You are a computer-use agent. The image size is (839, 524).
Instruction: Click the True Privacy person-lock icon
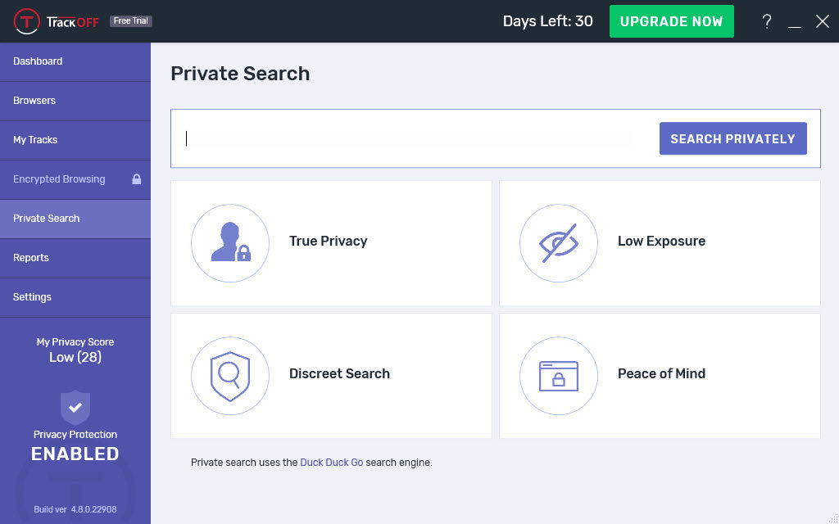[230, 242]
